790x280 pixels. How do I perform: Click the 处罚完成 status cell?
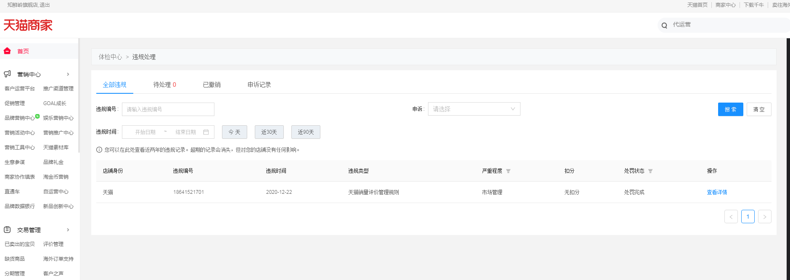point(634,192)
